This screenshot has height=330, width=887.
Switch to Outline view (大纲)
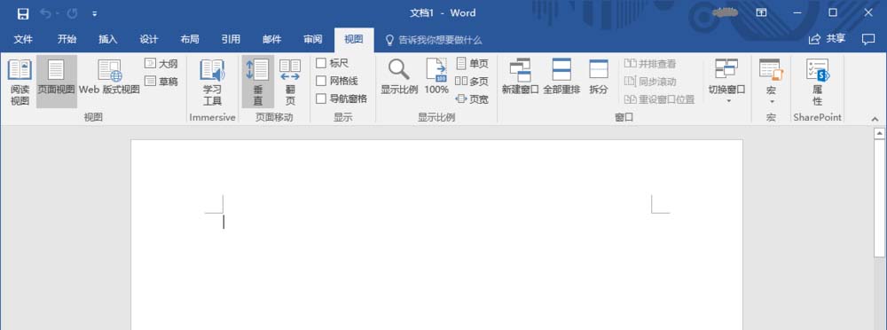(161, 63)
